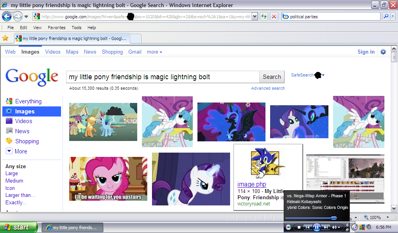Open the Tools menu

tap(77, 28)
